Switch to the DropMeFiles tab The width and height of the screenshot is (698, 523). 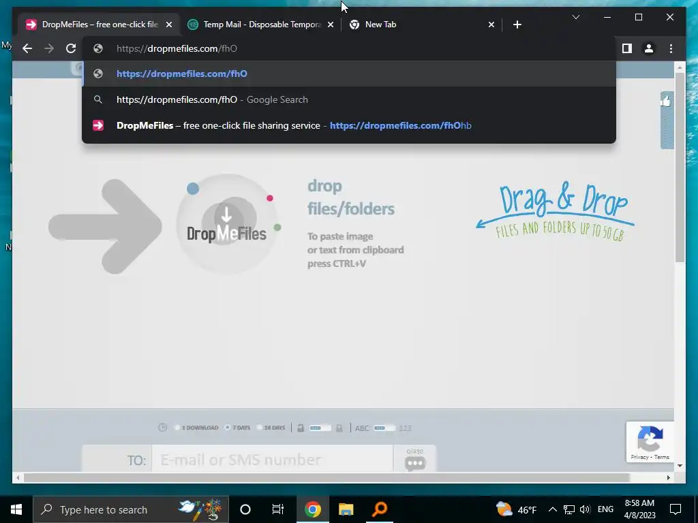pyautogui.click(x=99, y=25)
